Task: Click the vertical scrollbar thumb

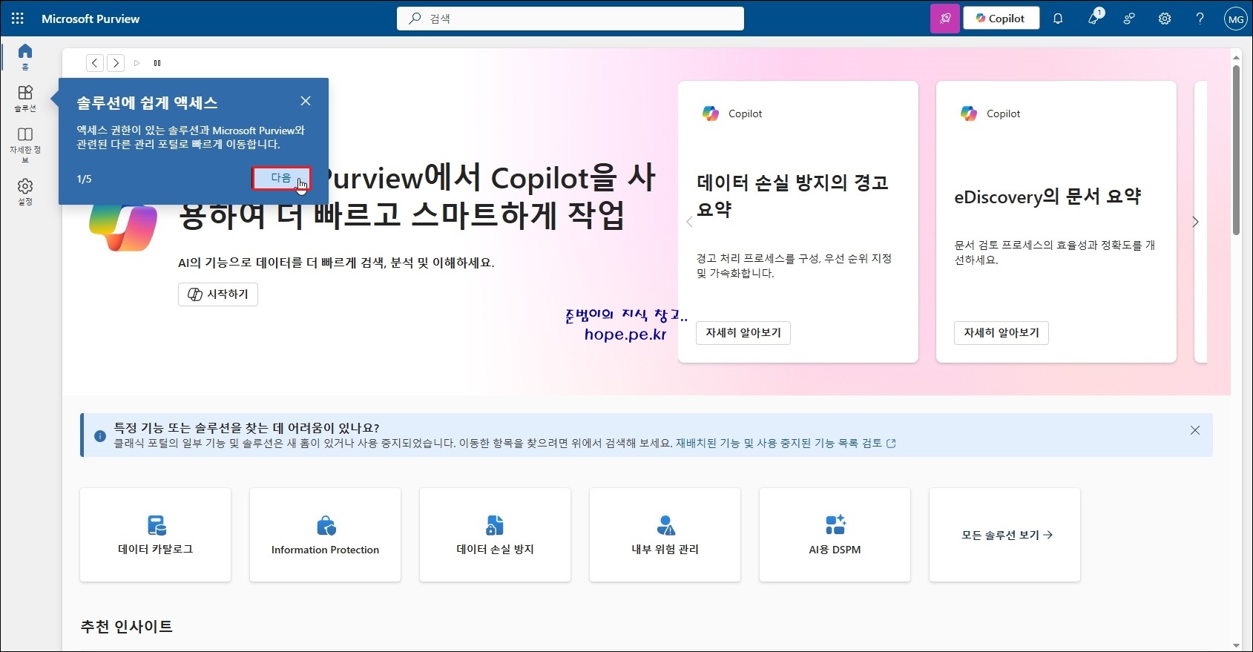Action: (x=1236, y=150)
